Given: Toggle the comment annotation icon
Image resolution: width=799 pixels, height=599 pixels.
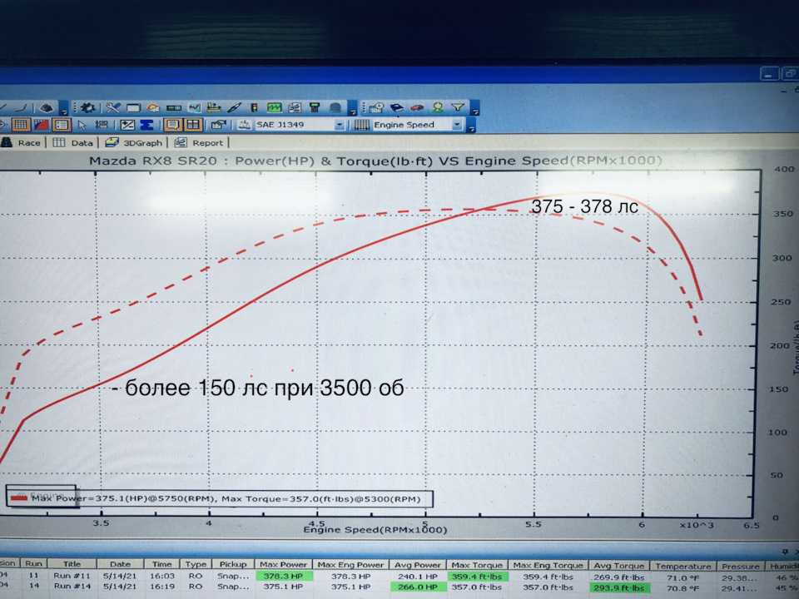Looking at the screenshot, I should [x=172, y=125].
